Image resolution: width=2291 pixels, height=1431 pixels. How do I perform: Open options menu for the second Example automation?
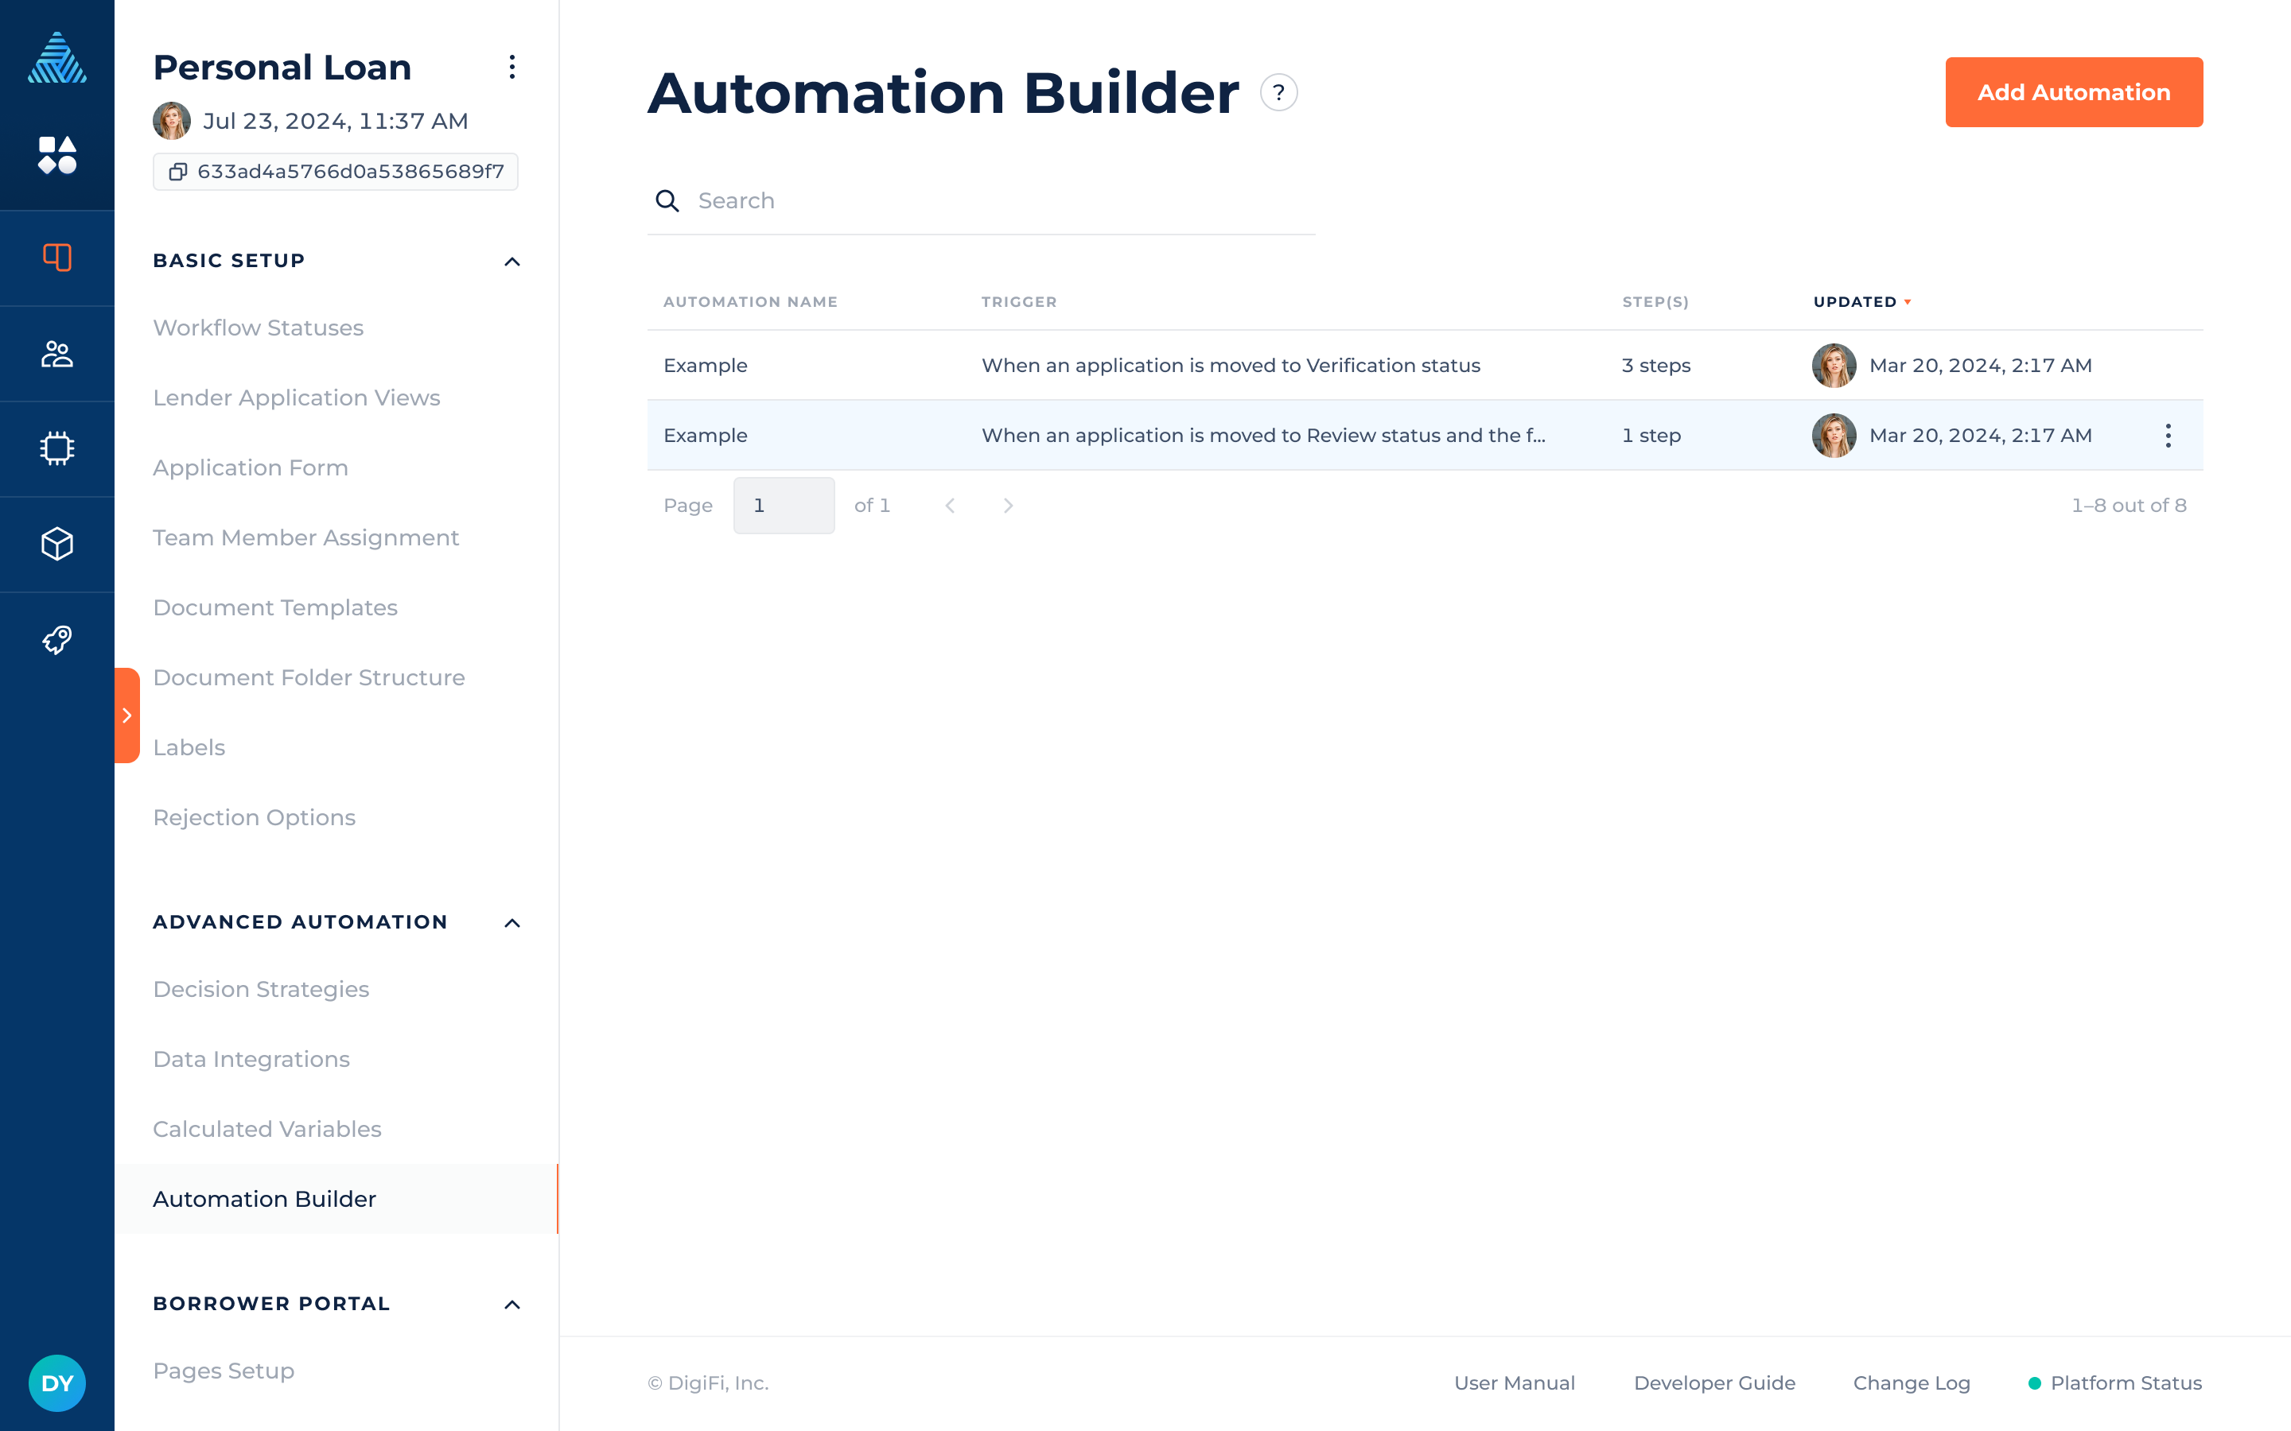(2168, 434)
